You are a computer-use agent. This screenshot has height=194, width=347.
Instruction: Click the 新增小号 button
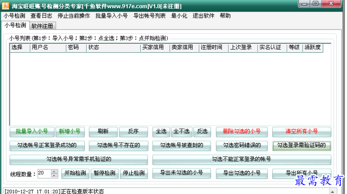point(70,132)
